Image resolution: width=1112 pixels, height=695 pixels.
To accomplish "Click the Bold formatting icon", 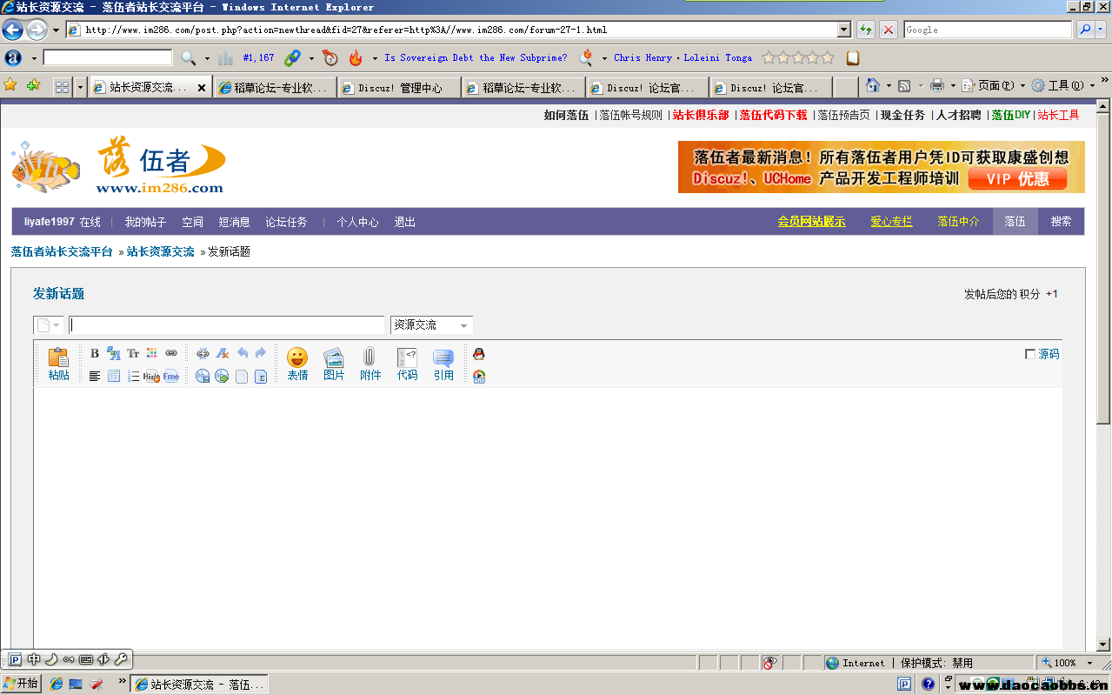I will pos(95,353).
